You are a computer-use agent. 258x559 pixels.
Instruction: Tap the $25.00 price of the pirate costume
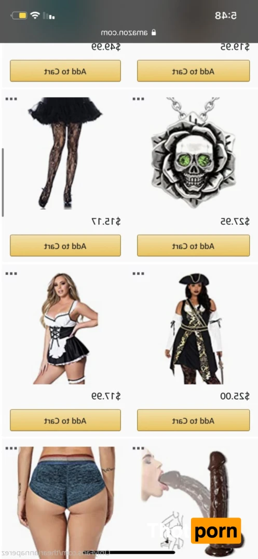(235, 396)
